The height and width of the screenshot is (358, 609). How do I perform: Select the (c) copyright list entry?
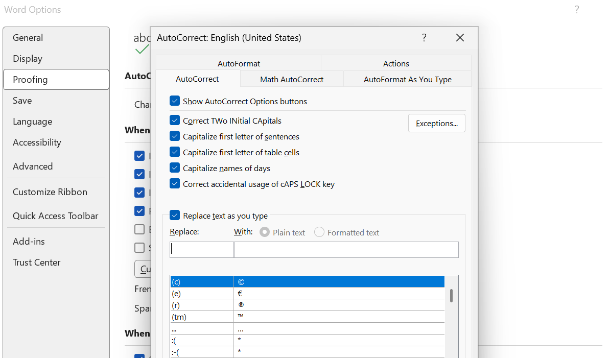[x=307, y=281]
